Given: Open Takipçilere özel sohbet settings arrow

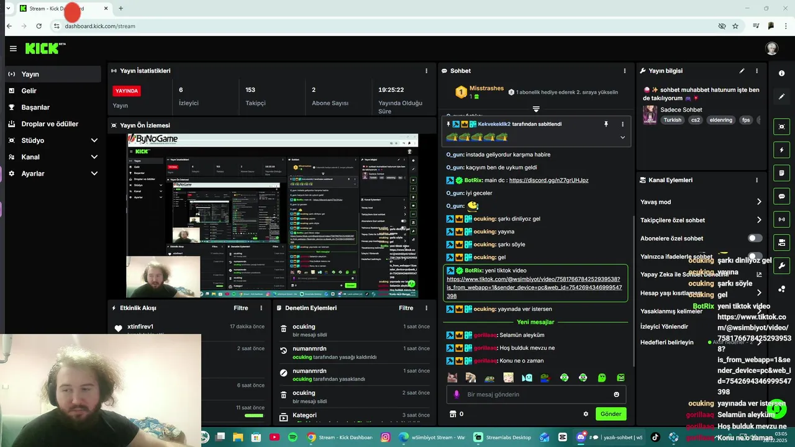Looking at the screenshot, I should (x=758, y=220).
